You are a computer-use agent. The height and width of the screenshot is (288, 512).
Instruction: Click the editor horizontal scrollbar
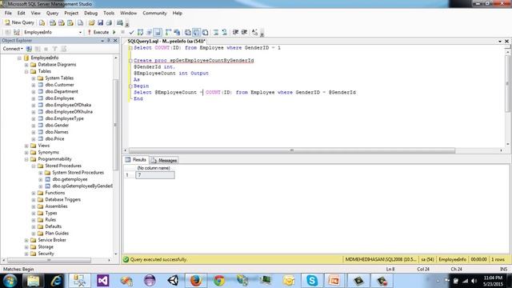point(292,150)
